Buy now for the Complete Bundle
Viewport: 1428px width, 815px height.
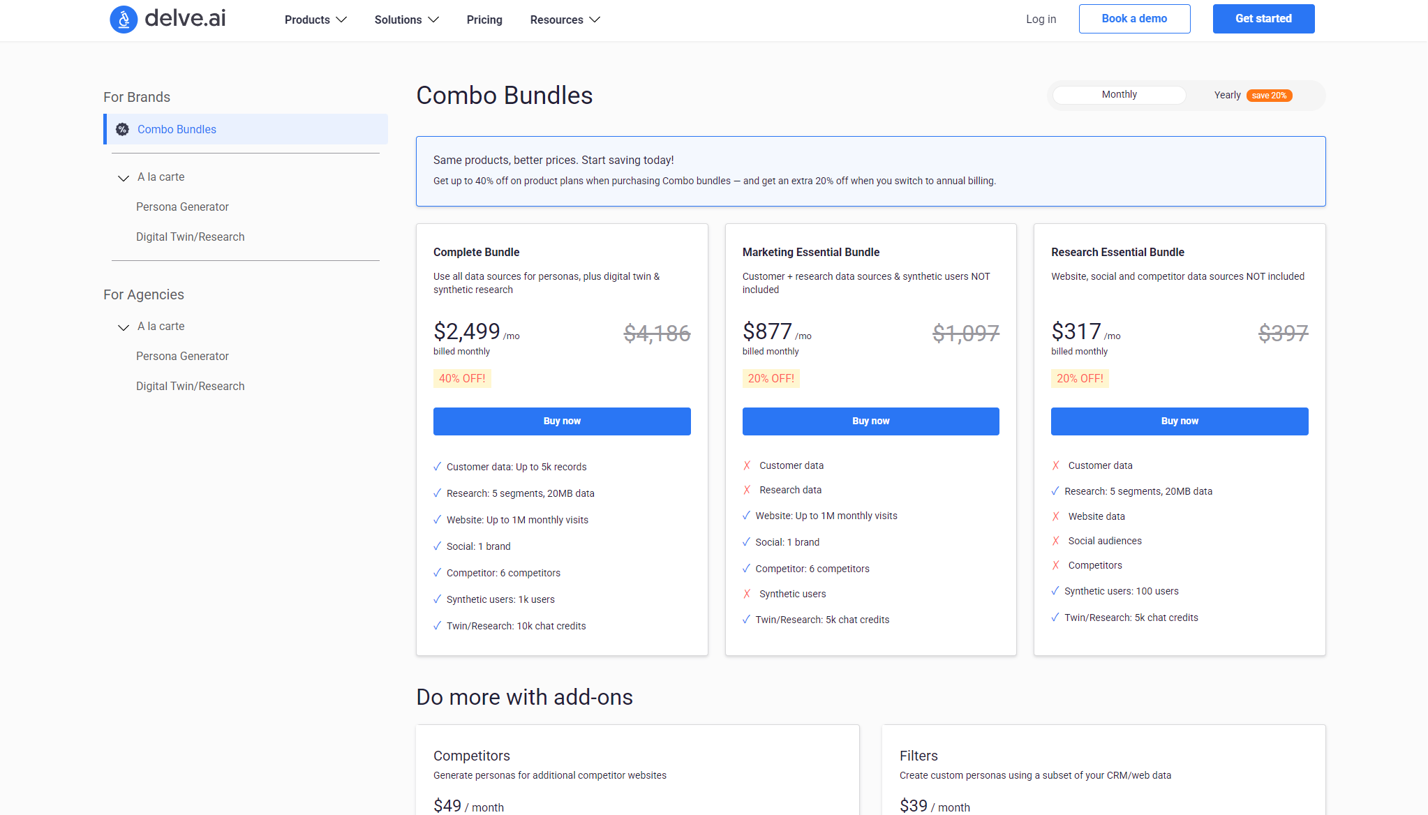[562, 421]
